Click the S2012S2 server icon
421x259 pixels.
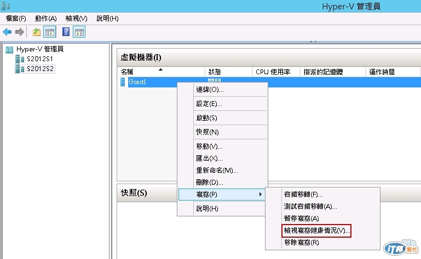point(20,69)
